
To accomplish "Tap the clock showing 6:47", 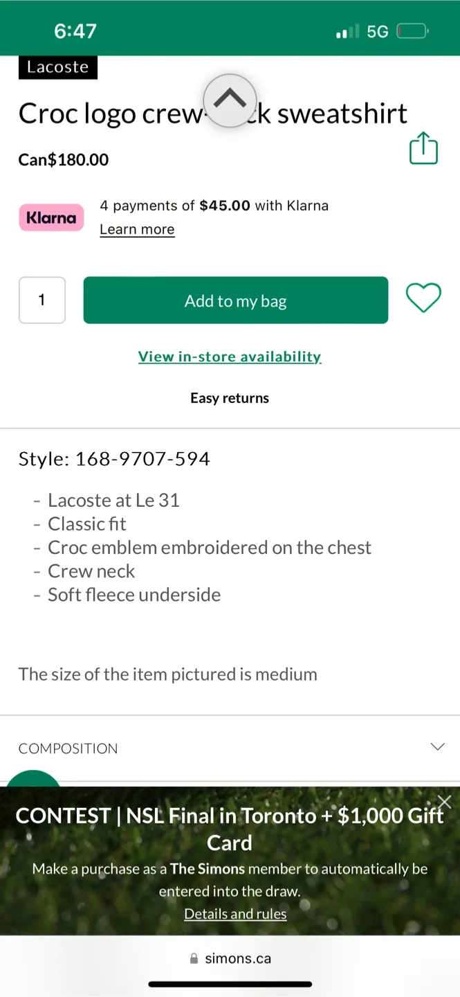I will (x=75, y=30).
